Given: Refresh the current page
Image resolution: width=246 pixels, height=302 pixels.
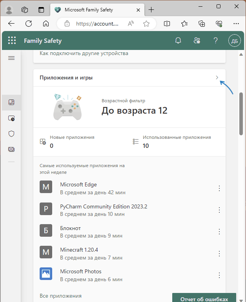Looking at the screenshot, I should [x=29, y=24].
